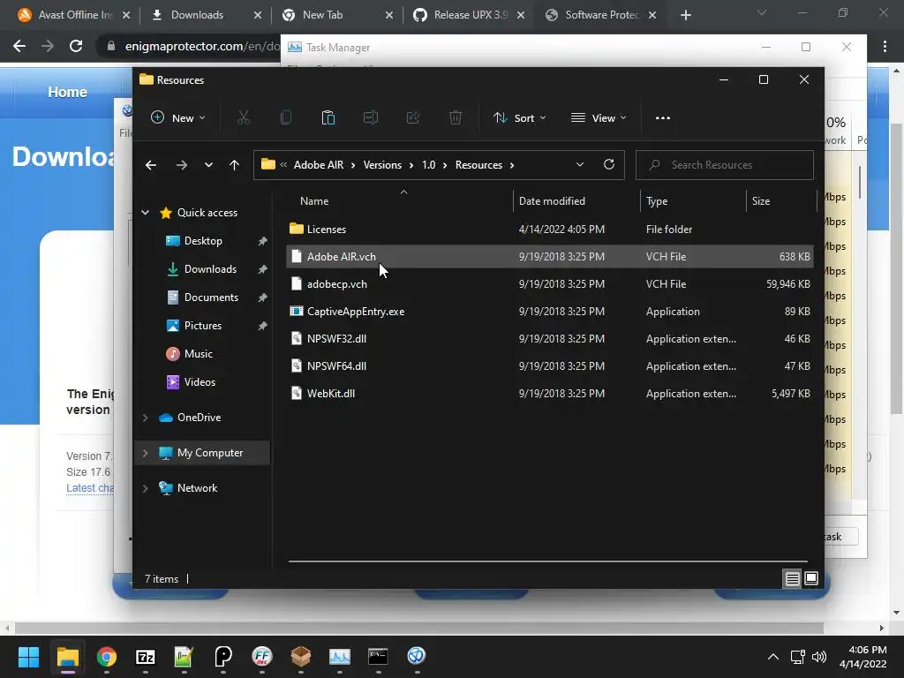This screenshot has height=678, width=904.
Task: Select the Adobe AIR.vch file
Action: pyautogui.click(x=550, y=257)
